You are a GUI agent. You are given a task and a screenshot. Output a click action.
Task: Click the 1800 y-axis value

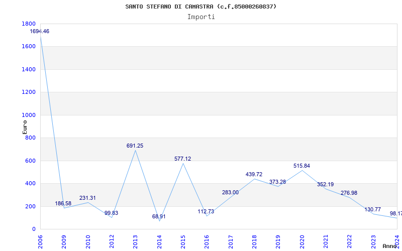tap(29, 24)
